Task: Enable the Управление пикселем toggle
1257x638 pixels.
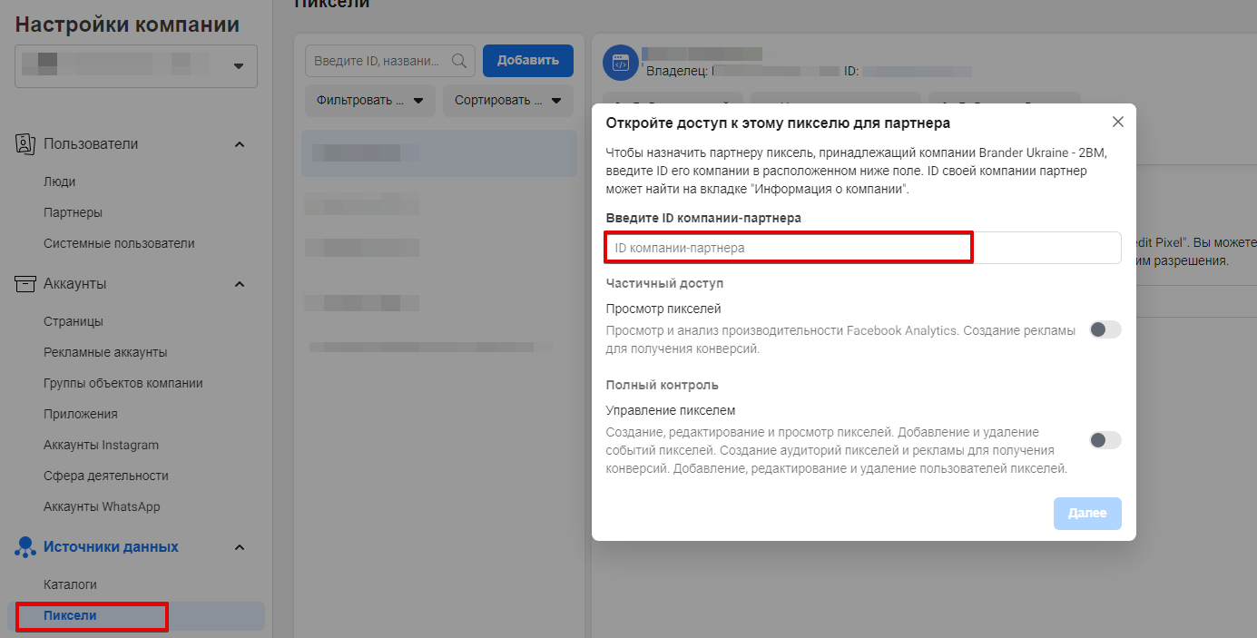Action: [x=1105, y=440]
